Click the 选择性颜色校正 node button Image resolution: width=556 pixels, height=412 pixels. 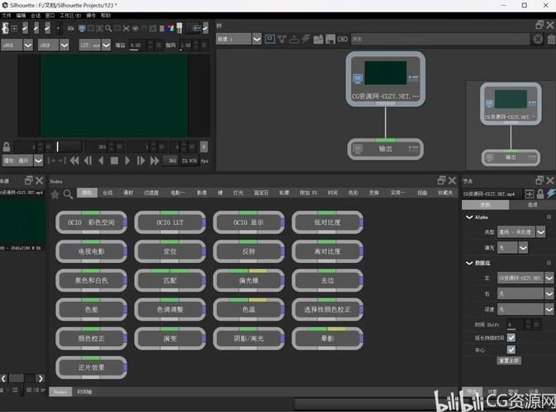click(327, 310)
